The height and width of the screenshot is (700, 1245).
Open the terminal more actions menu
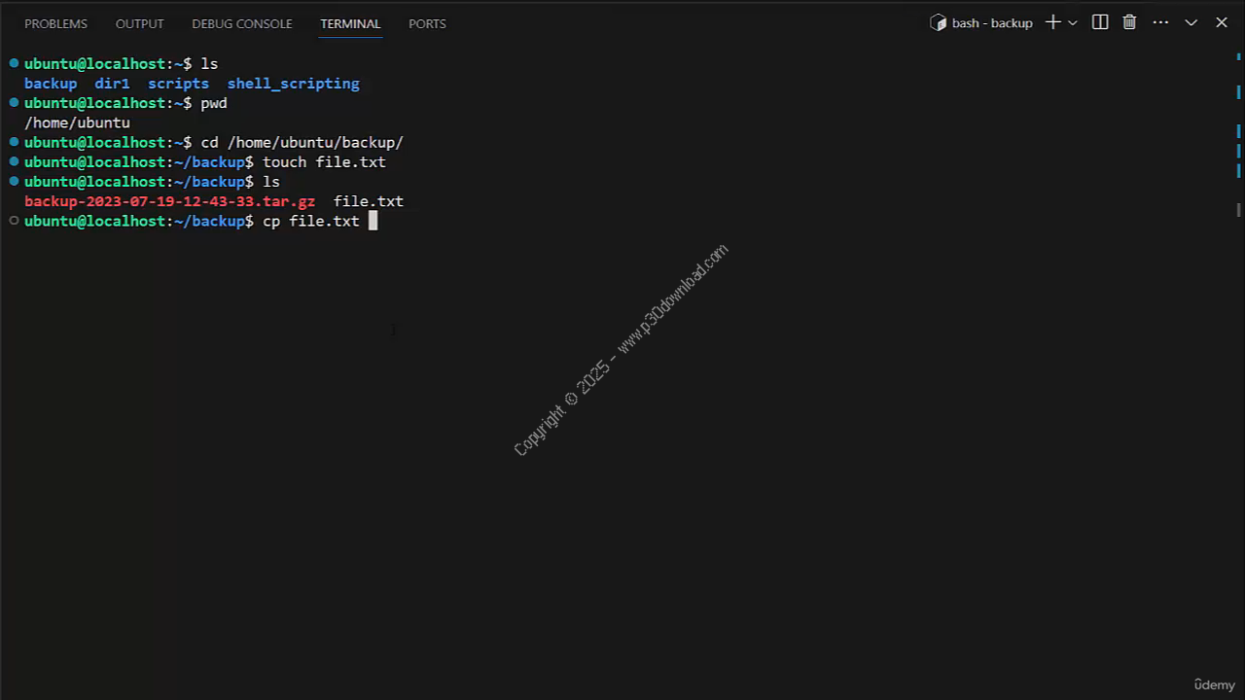tap(1160, 22)
